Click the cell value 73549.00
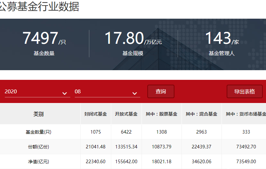This screenshot has height=169, width=266. pos(246,162)
